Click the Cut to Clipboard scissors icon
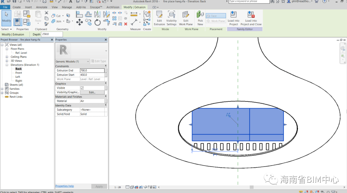The height and width of the screenshot is (193, 347). point(46,13)
